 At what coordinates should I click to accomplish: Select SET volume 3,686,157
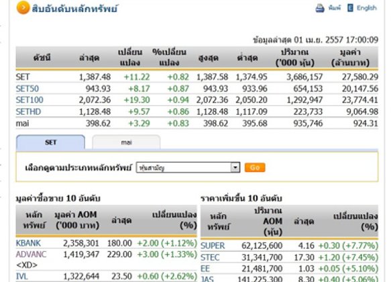[304, 77]
